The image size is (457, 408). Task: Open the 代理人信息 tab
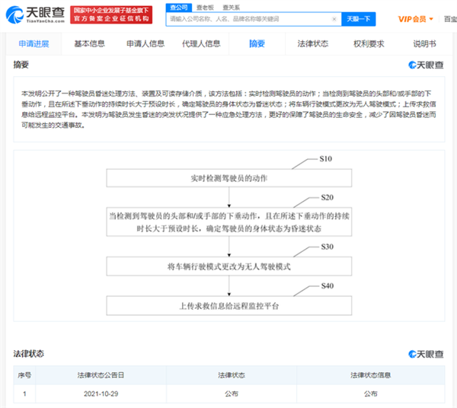click(x=201, y=44)
